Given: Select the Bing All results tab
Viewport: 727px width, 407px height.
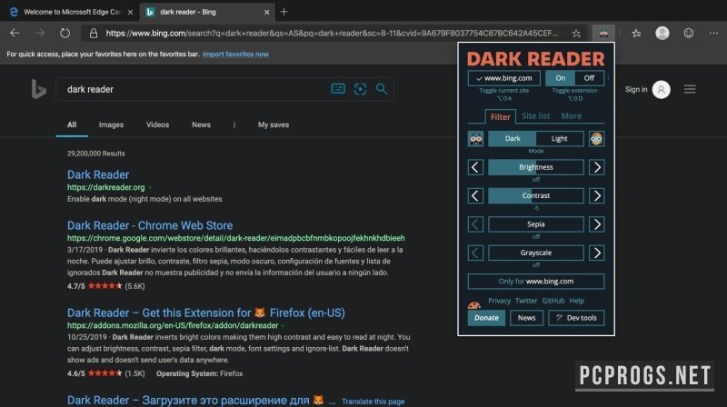Looking at the screenshot, I should (x=72, y=124).
